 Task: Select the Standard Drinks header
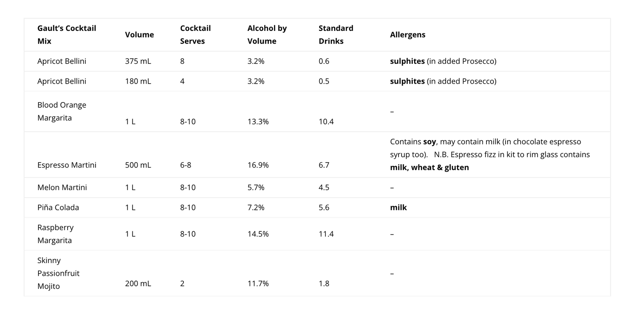click(336, 35)
